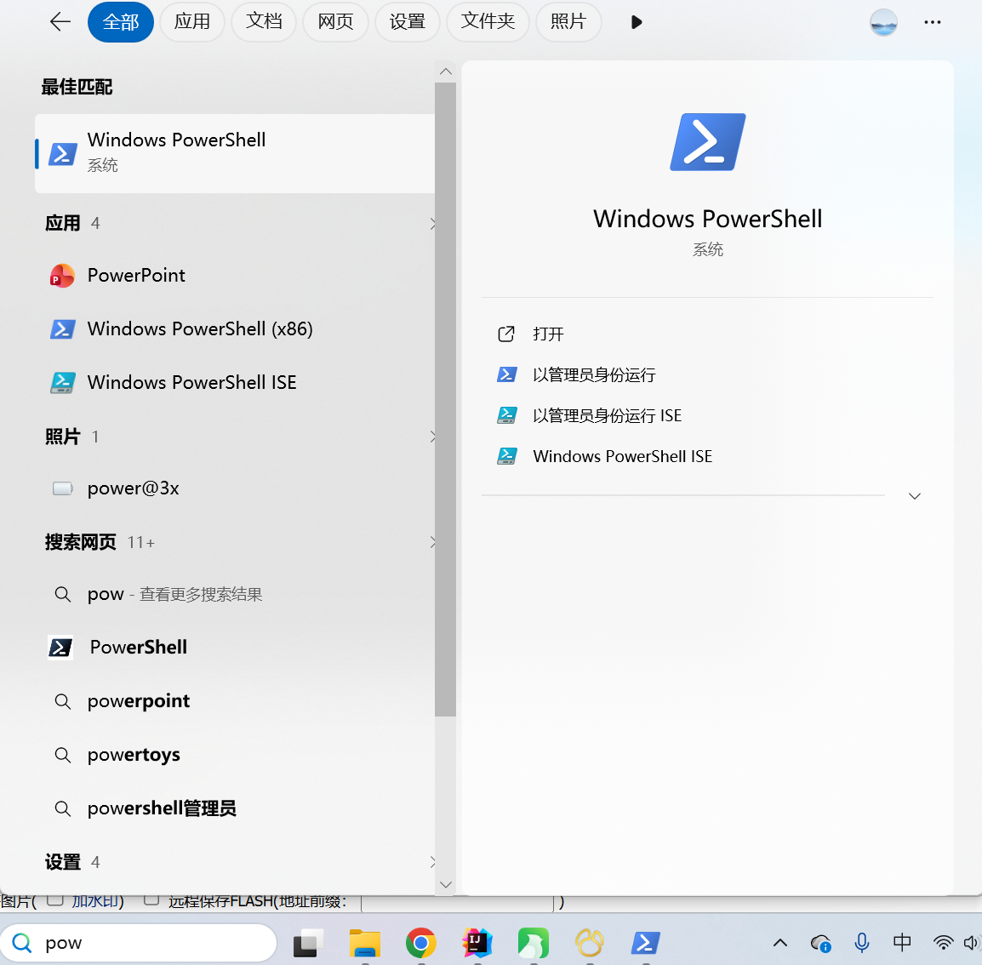The width and height of the screenshot is (982, 965).
Task: Show hidden tray icons chevron
Action: [780, 943]
